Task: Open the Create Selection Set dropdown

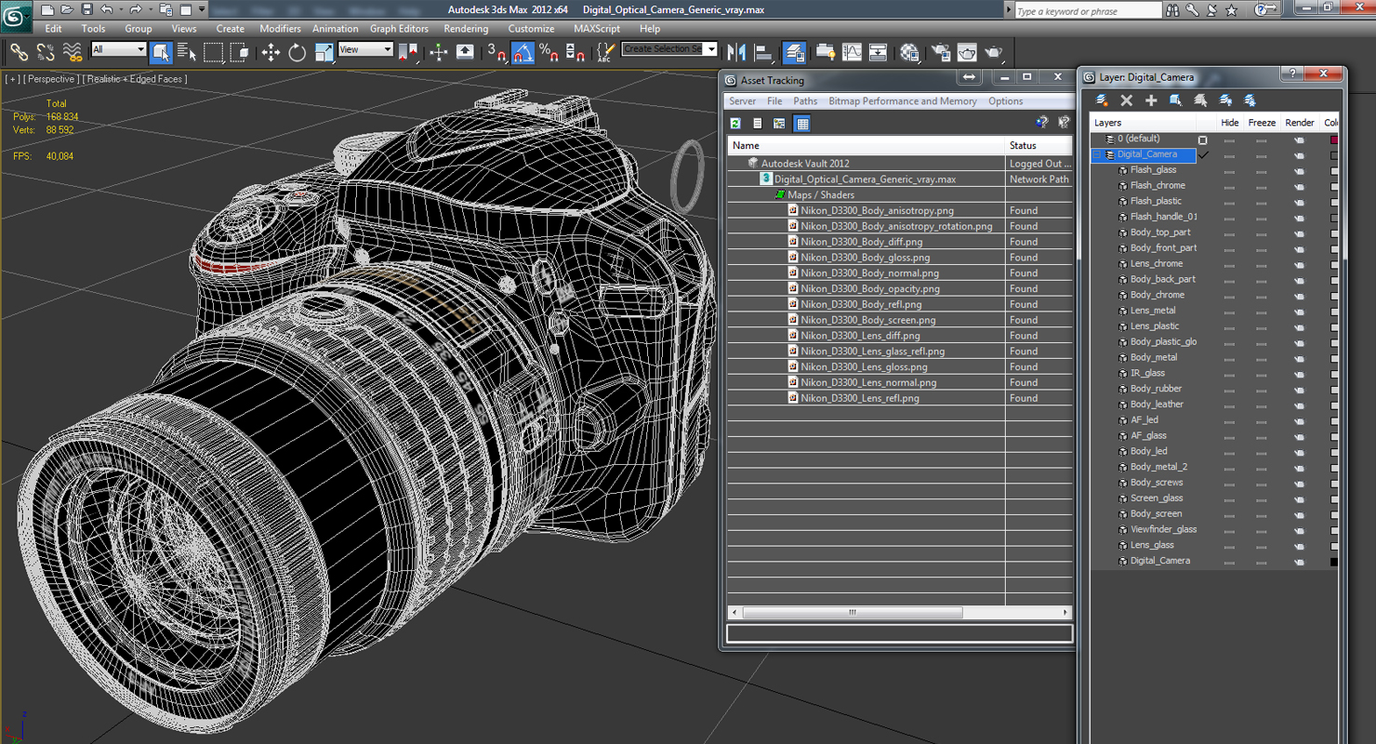Action: 669,49
